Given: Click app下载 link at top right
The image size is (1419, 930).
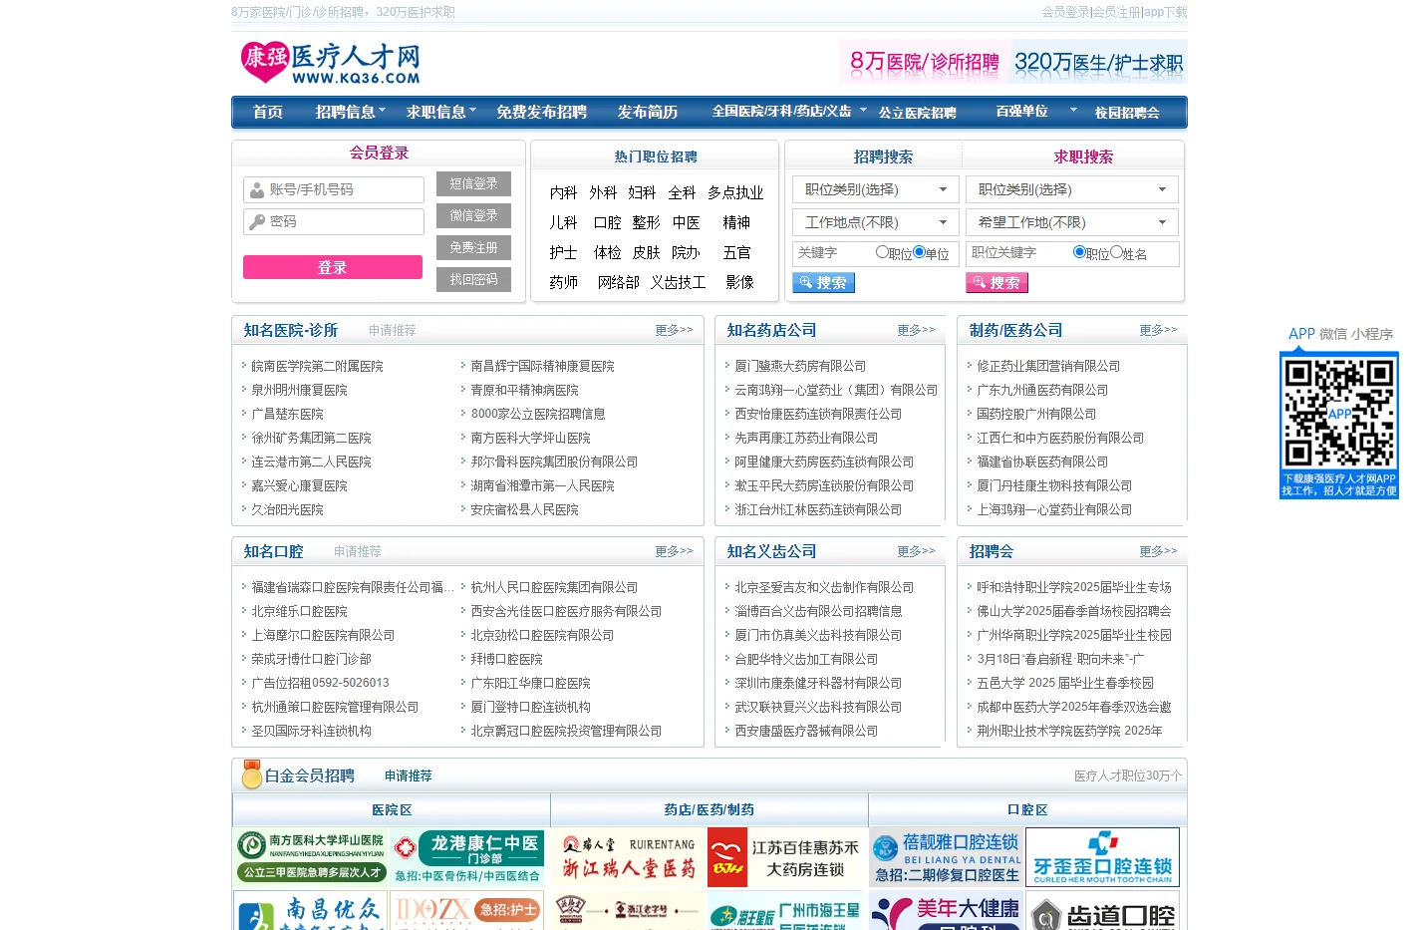Looking at the screenshot, I should tap(1165, 12).
